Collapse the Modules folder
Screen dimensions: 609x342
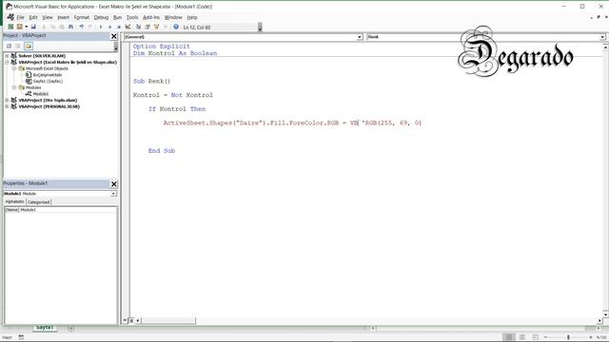[14, 87]
